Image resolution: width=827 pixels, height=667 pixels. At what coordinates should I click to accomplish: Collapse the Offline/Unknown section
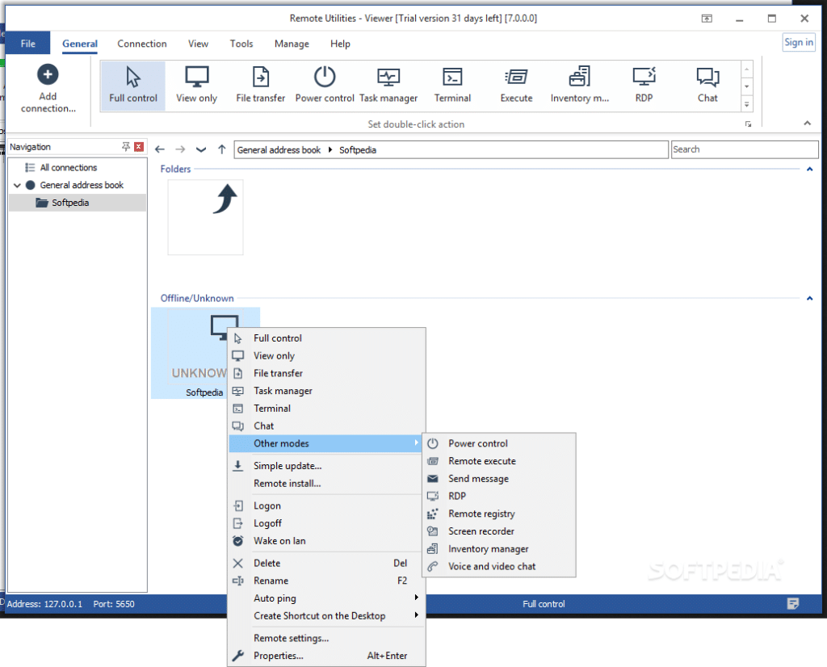pos(809,299)
